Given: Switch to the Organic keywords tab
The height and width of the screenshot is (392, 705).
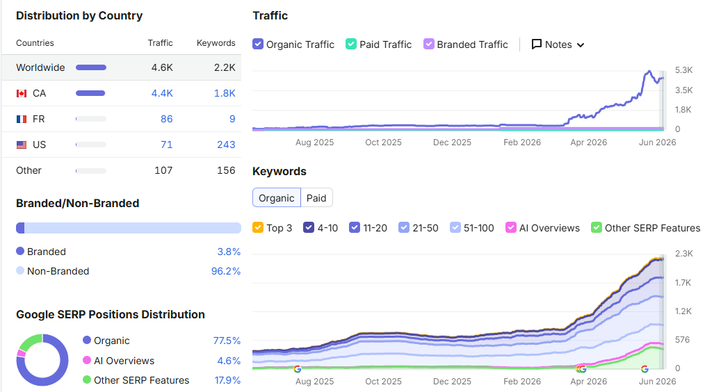Looking at the screenshot, I should tap(277, 198).
